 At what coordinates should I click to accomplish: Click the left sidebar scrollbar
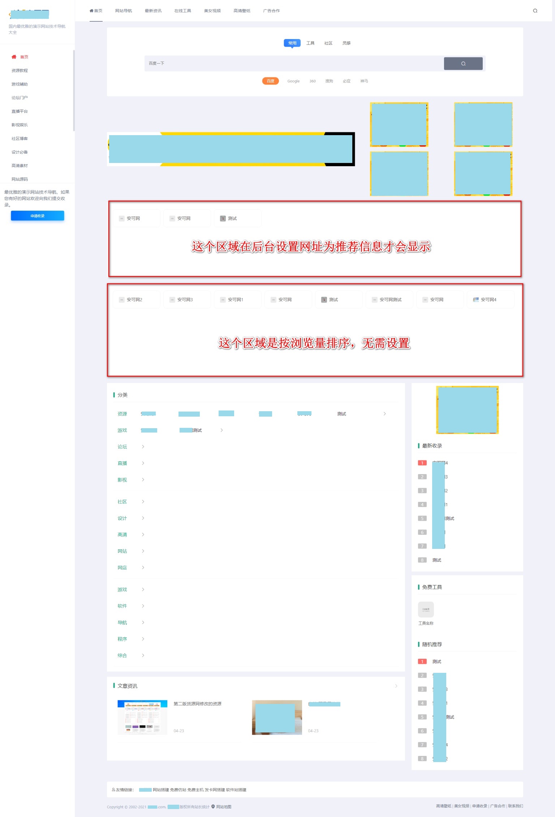74,91
